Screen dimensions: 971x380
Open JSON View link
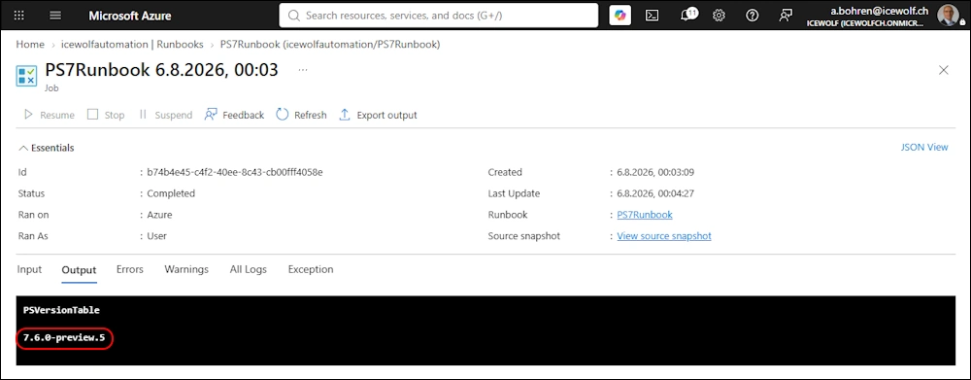tap(924, 148)
